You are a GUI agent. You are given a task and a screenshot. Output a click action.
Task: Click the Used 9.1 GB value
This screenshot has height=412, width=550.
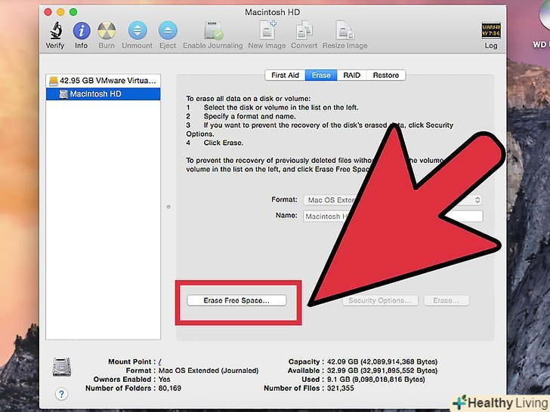point(375,380)
